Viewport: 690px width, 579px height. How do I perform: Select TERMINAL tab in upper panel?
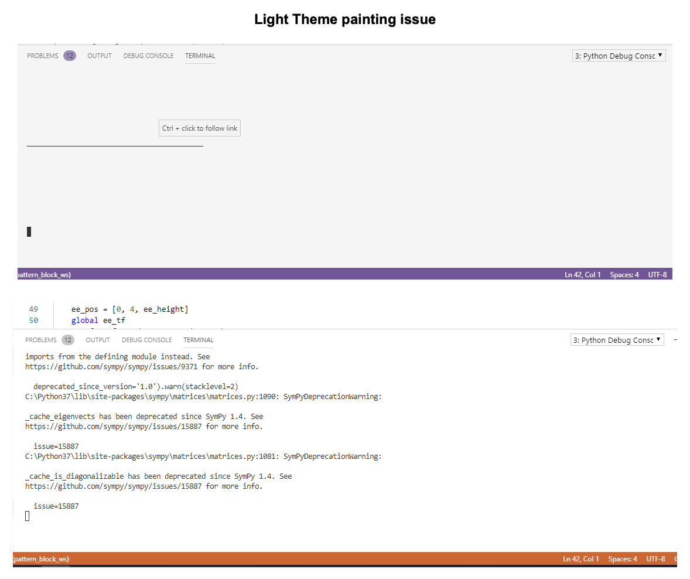200,56
